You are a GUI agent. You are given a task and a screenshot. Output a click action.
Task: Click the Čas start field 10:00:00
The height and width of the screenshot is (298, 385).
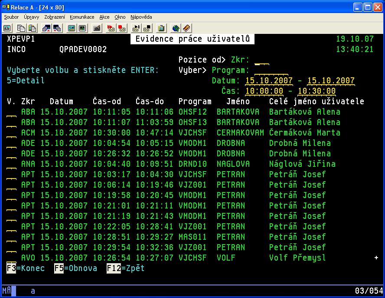(x=264, y=91)
